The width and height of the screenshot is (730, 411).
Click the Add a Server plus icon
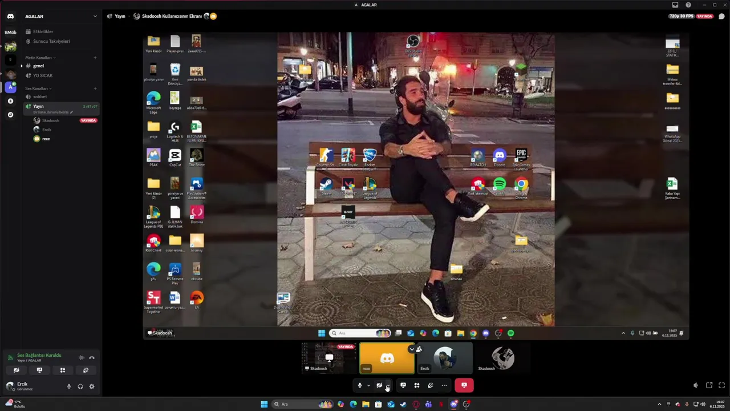pos(10,101)
